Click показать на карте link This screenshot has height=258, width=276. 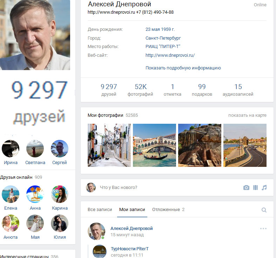[x=247, y=115]
